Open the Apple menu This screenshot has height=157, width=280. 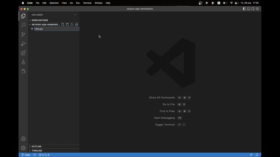23,3
